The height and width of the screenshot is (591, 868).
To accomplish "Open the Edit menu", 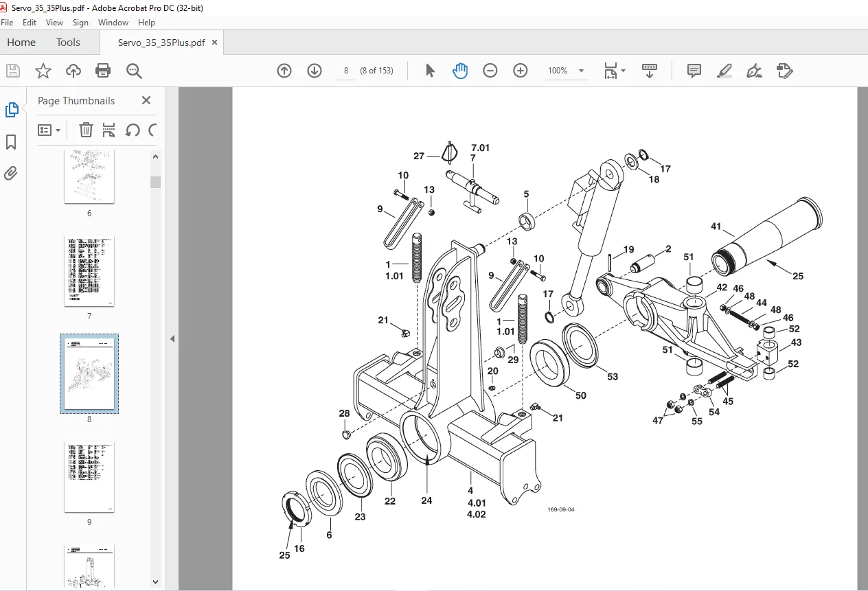I will tap(30, 23).
